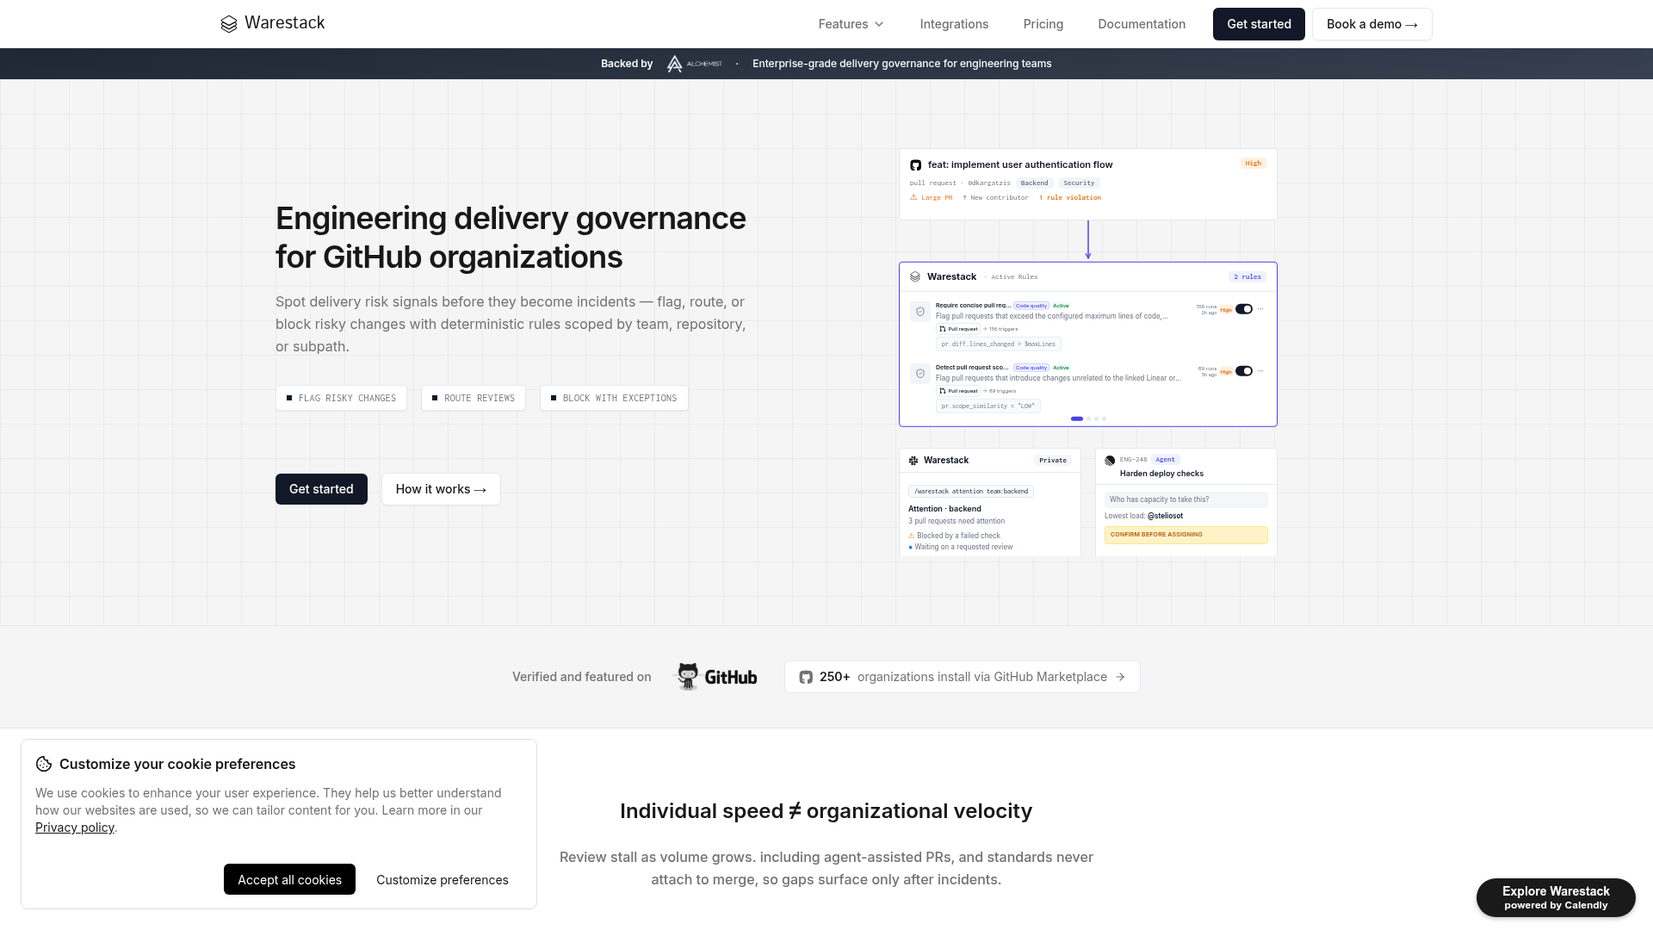This screenshot has height=930, width=1653.
Task: Click the Slack icon in the Warestack Private card
Action: click(913, 461)
